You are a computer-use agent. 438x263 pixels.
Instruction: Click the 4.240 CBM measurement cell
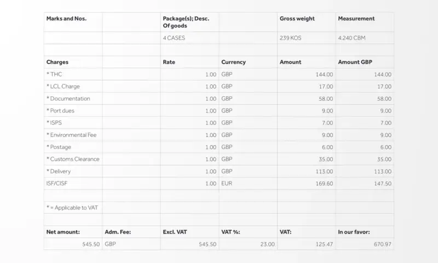click(x=365, y=38)
